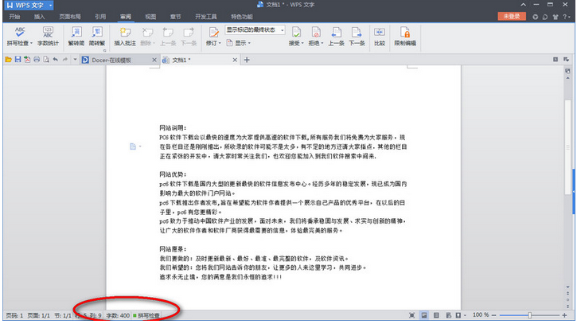Expand the 拒绝 dropdown arrow
The height and width of the screenshot is (324, 577).
pyautogui.click(x=322, y=44)
